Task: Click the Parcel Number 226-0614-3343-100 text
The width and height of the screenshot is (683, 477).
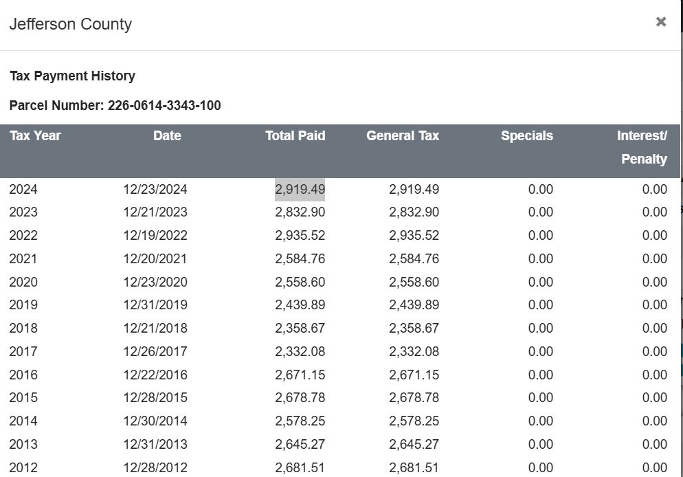Action: click(115, 106)
